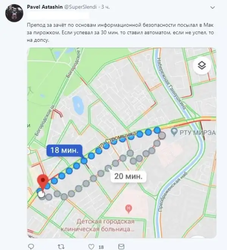This screenshot has height=250, width=227.
Task: Click the like count 18
Action: (101, 247)
